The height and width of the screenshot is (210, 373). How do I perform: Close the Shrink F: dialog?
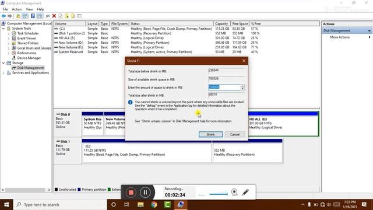[244, 61]
